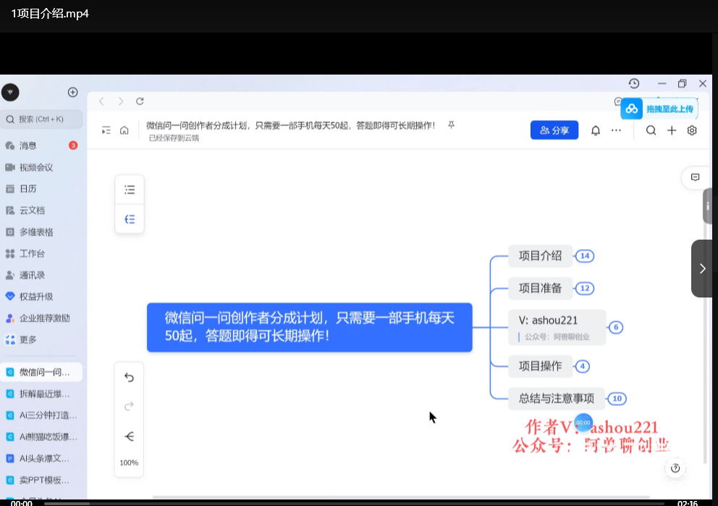Select the AI熊猫吃饭爆 document in the sidebar

tap(41, 437)
